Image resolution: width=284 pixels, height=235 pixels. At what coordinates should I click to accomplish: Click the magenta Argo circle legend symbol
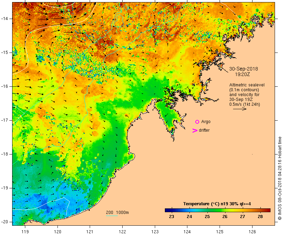[x=197, y=122]
